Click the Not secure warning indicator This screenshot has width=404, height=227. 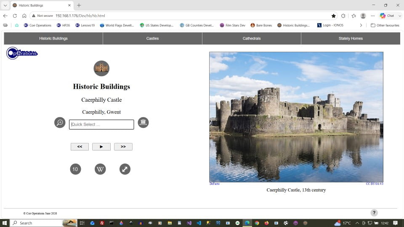(x=43, y=16)
